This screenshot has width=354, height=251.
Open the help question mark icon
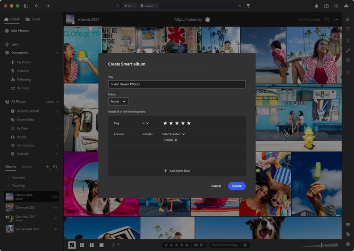(336, 6)
